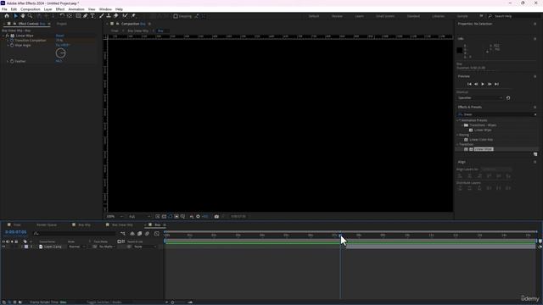Viewport: 543px width, 305px height.
Task: Click the Motion Blur icon in the timeline
Action: (x=147, y=234)
